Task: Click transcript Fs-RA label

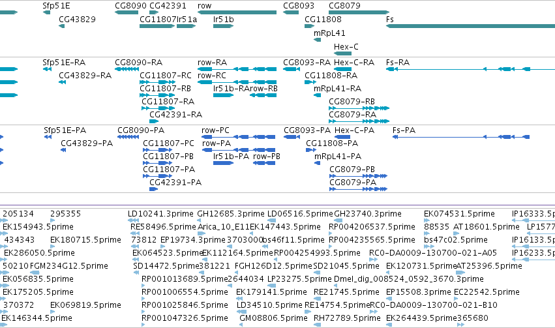Action: pyautogui.click(x=397, y=63)
